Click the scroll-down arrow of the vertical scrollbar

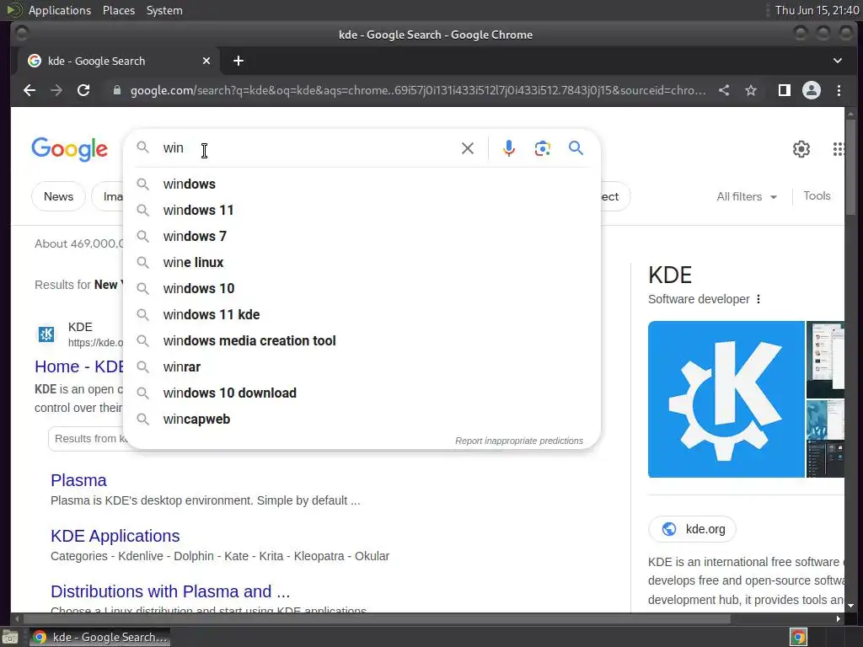[x=851, y=606]
